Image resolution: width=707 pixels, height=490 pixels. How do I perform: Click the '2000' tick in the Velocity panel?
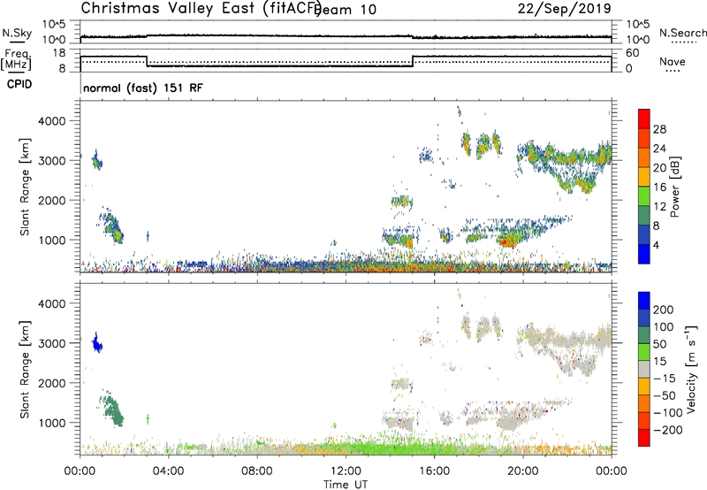click(x=51, y=383)
